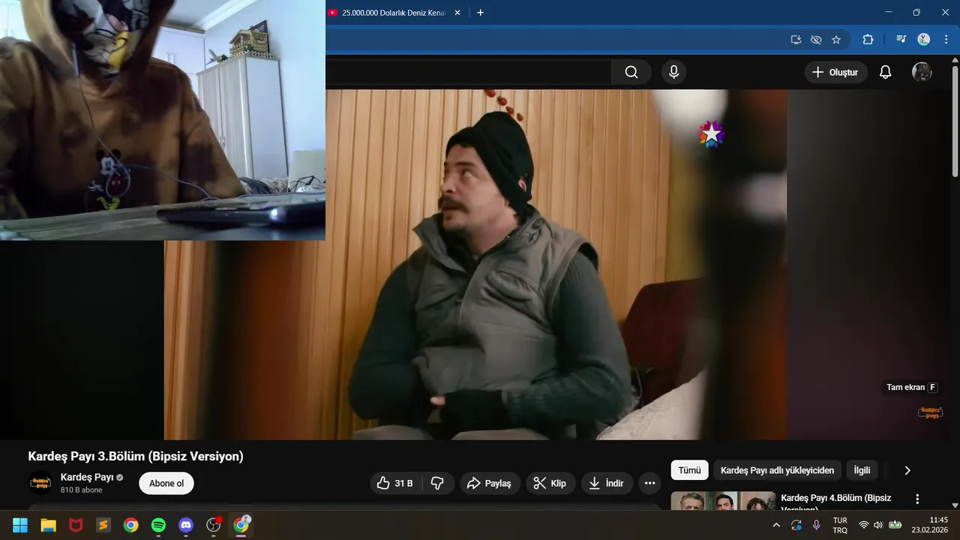
Task: Click sync update tray icon
Action: coord(796,525)
